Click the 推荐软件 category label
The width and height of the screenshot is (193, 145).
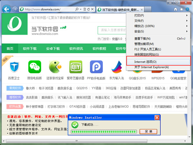pos(15,97)
